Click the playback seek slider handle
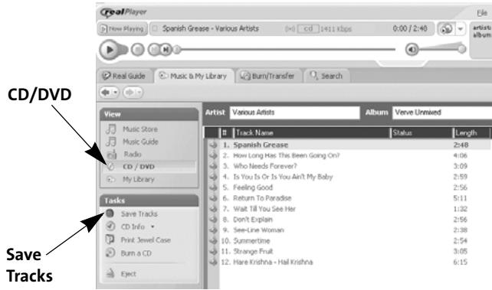Screen dimensions: 492x290 point(177,50)
